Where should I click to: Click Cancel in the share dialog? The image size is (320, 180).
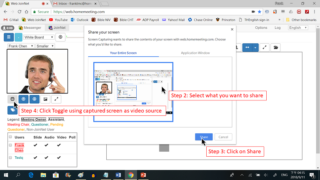[x=223, y=137]
